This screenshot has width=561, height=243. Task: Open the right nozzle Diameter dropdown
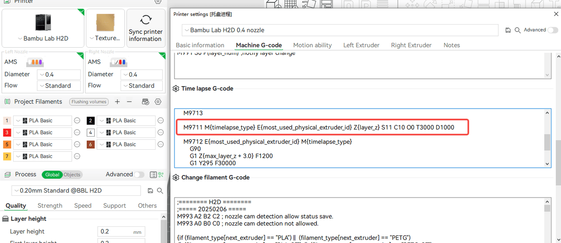pyautogui.click(x=142, y=74)
